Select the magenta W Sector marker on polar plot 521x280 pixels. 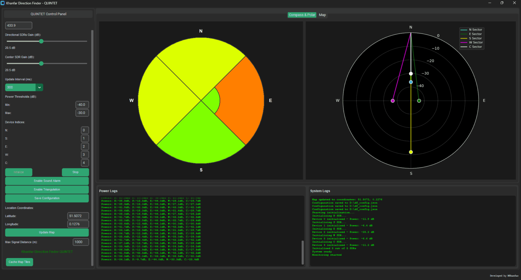(393, 101)
